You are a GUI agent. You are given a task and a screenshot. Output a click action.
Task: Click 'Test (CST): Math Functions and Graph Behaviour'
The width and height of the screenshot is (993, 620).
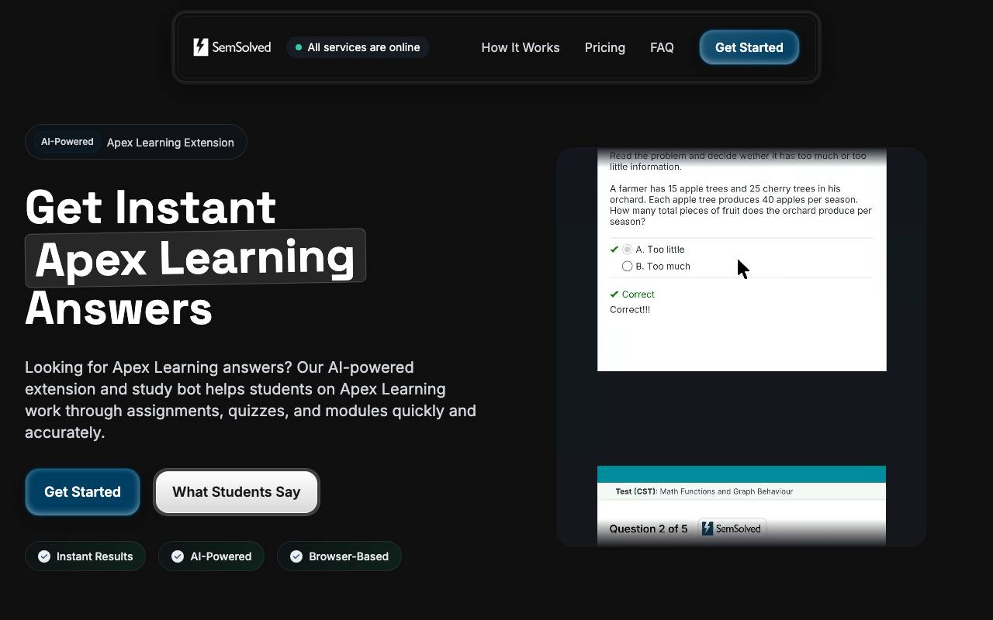click(x=704, y=491)
